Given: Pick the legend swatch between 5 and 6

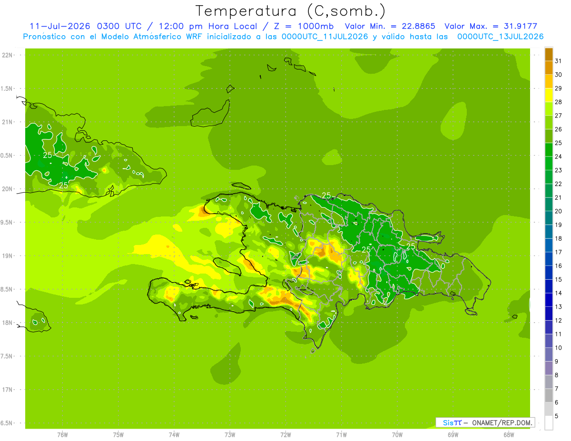Looking at the screenshot, I should [549, 409].
